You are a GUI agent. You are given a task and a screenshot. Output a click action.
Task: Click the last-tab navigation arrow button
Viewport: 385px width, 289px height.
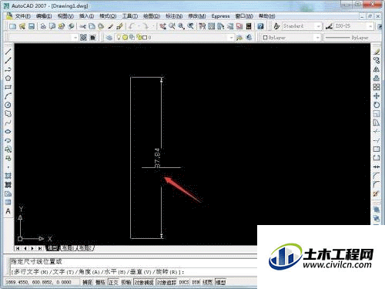(40, 248)
